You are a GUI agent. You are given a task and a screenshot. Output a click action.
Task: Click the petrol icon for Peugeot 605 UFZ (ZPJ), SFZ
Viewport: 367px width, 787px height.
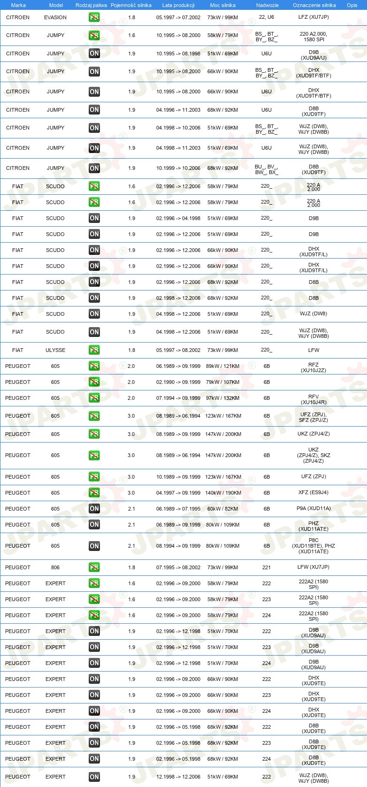coord(94,416)
